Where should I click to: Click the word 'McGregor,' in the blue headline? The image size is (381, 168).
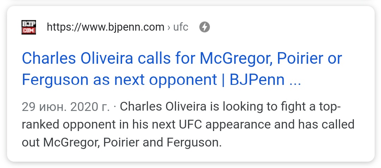(x=235, y=58)
